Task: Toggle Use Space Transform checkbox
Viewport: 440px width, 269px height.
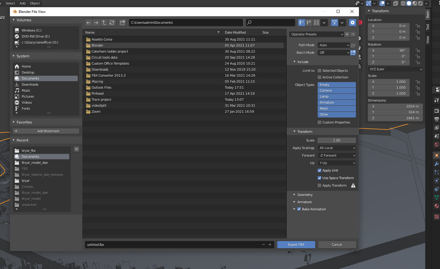Action: pos(319,178)
